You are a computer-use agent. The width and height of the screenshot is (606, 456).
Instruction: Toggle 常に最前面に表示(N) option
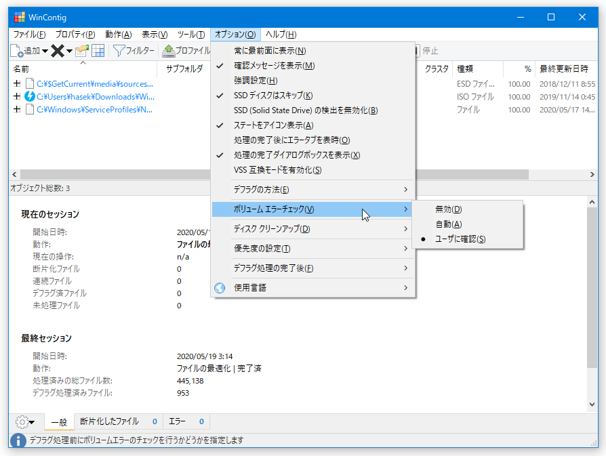tap(313, 51)
